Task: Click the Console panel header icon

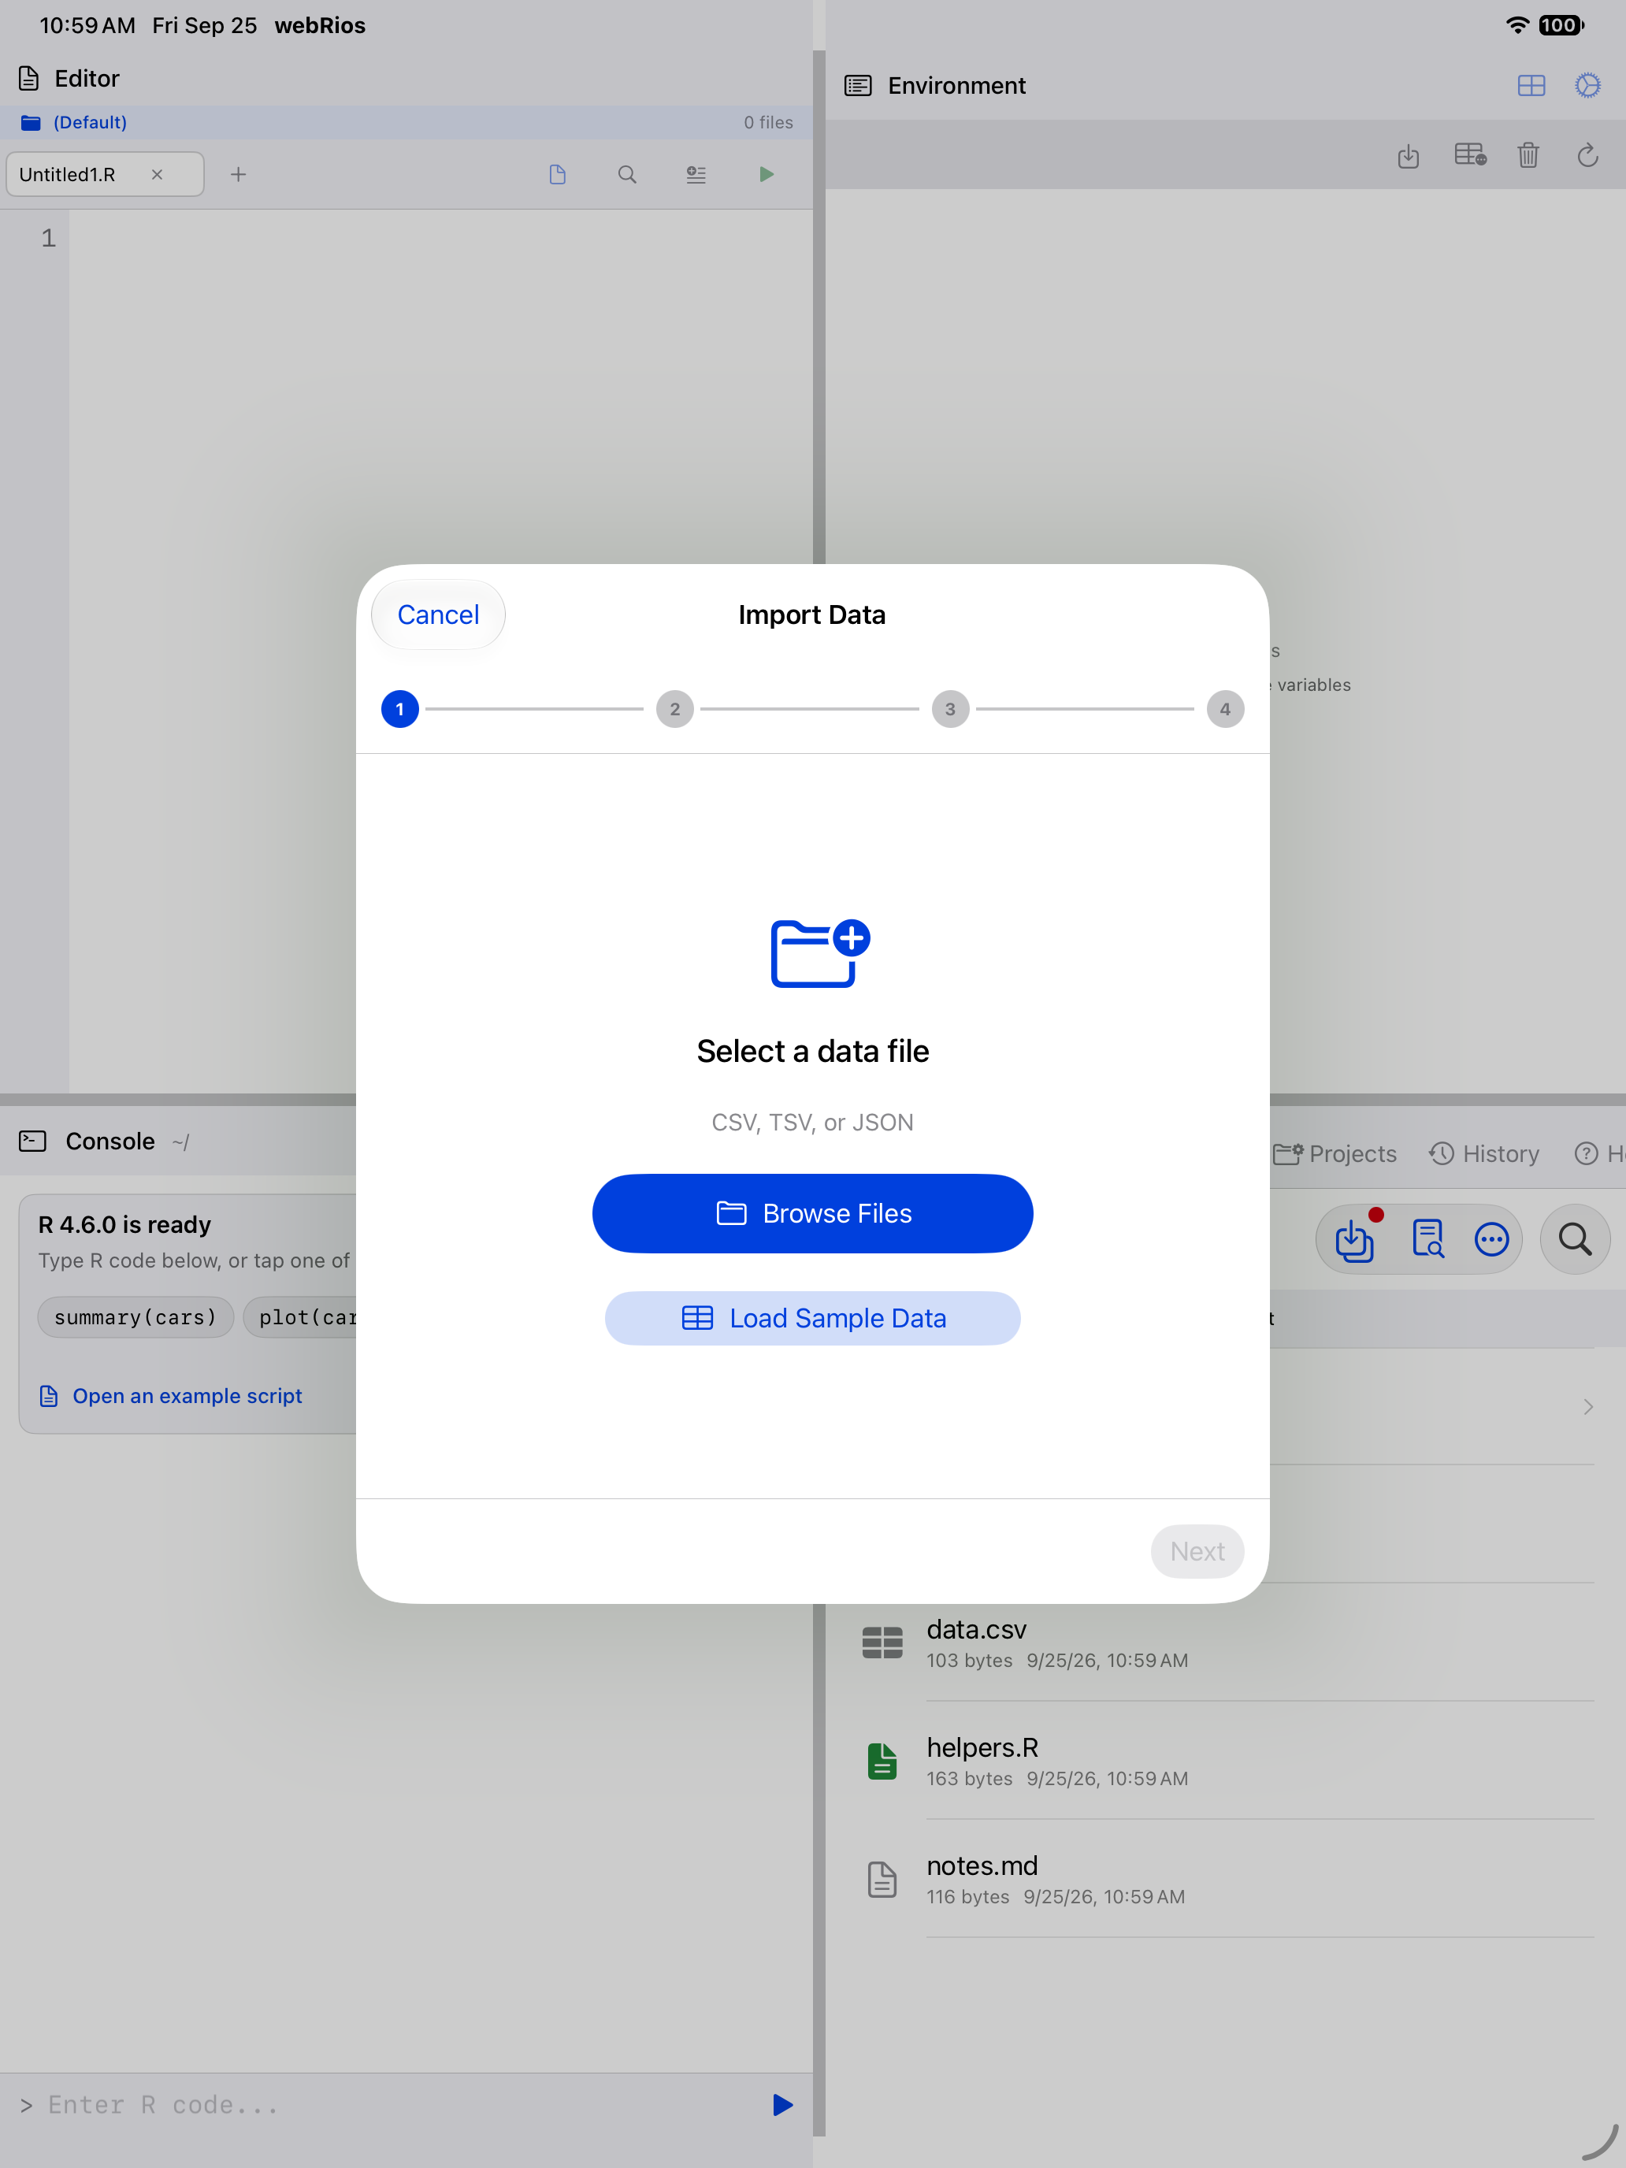Action: (x=32, y=1141)
